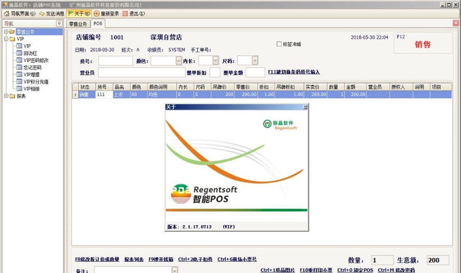Pin the 导航 panel with the pushpin icon
This screenshot has width=461, height=273.
pyautogui.click(x=59, y=23)
